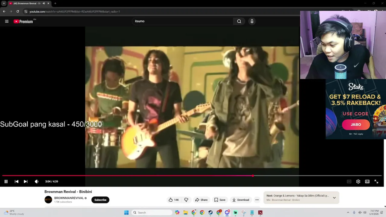Screen dimensions: 386x217
Task: Start voice search with microphone icon
Action: click(252, 21)
